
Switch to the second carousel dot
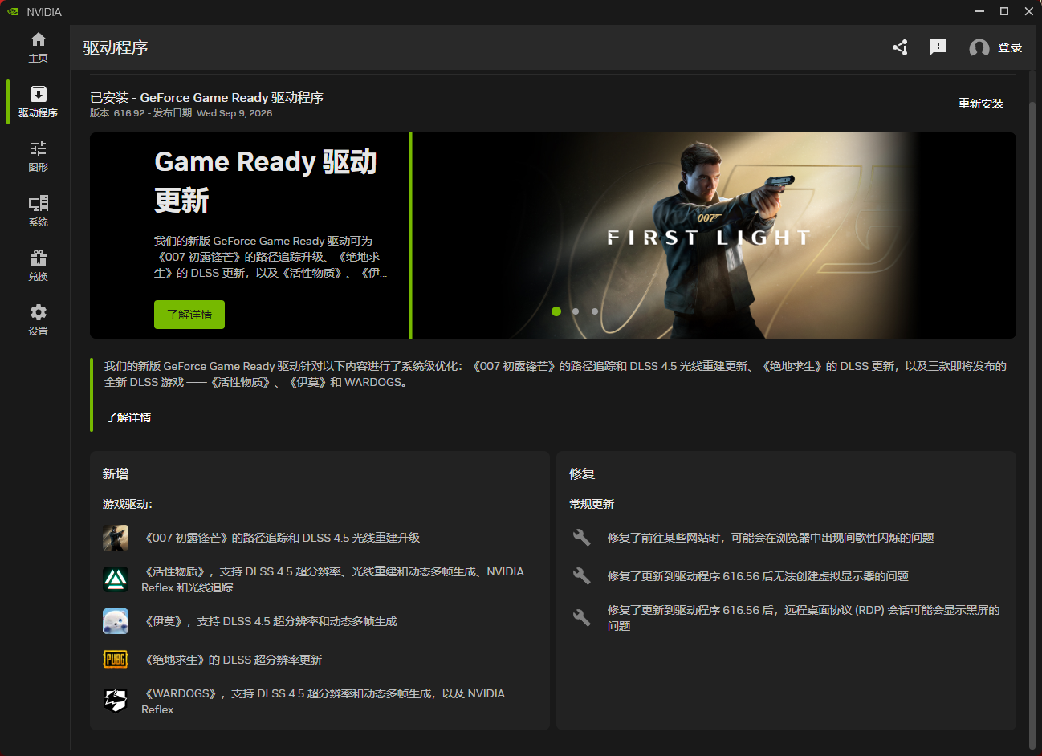click(576, 311)
